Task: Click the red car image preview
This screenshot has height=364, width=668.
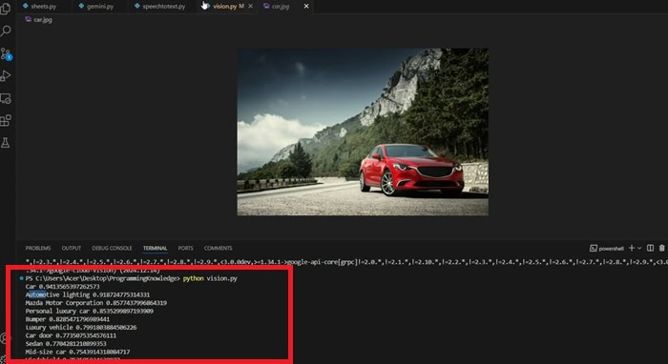Action: click(x=363, y=131)
